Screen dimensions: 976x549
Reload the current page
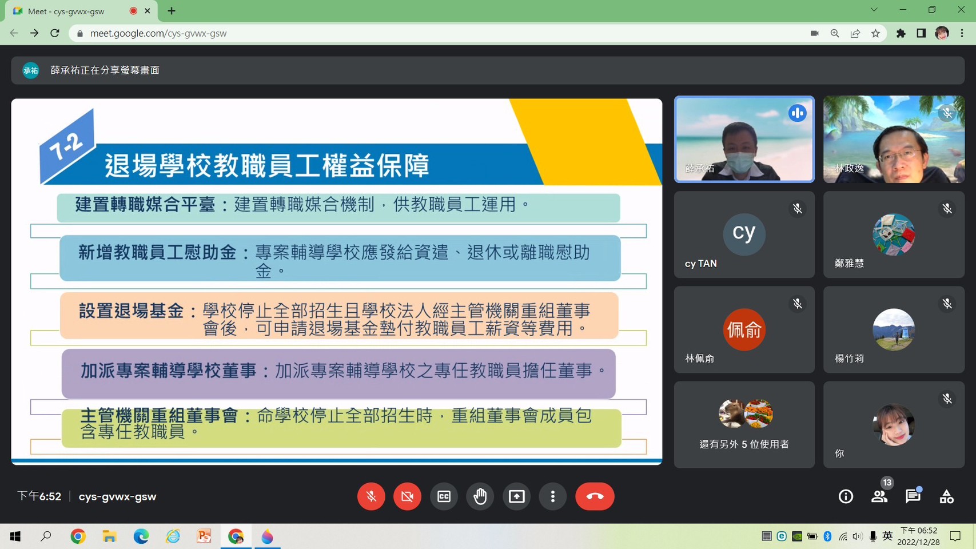[55, 33]
